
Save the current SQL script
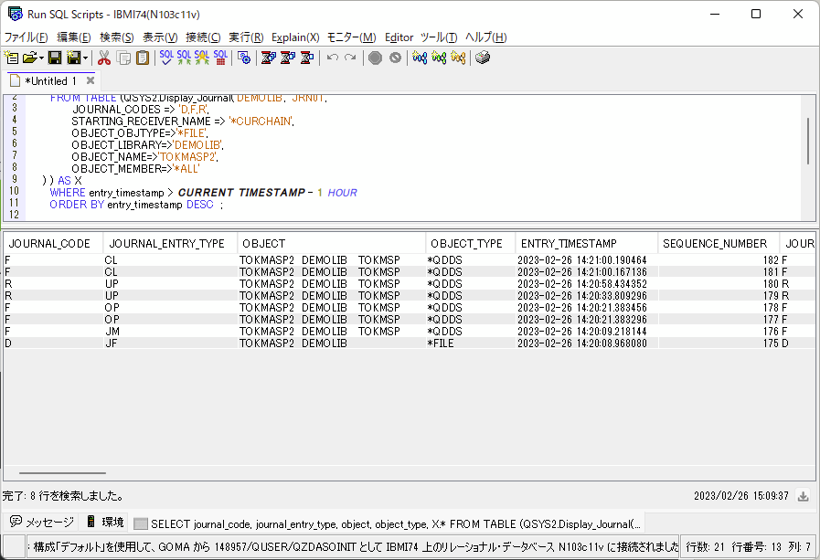tap(55, 58)
